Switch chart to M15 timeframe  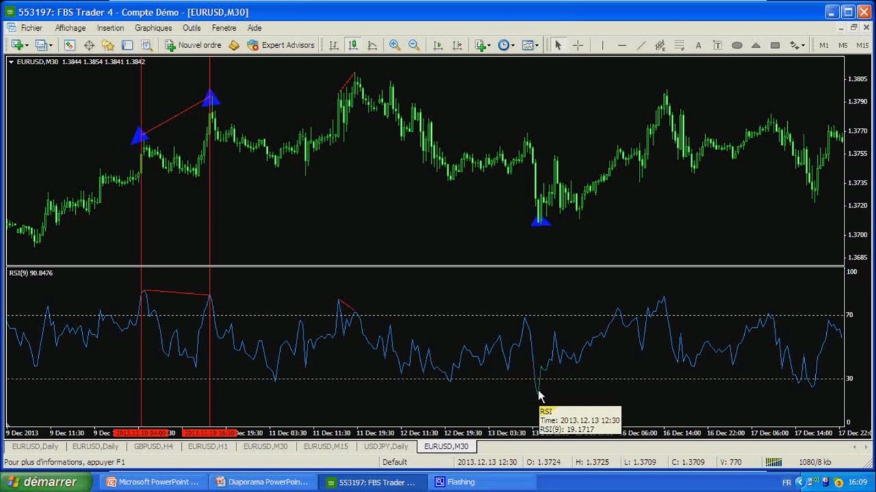[x=862, y=45]
